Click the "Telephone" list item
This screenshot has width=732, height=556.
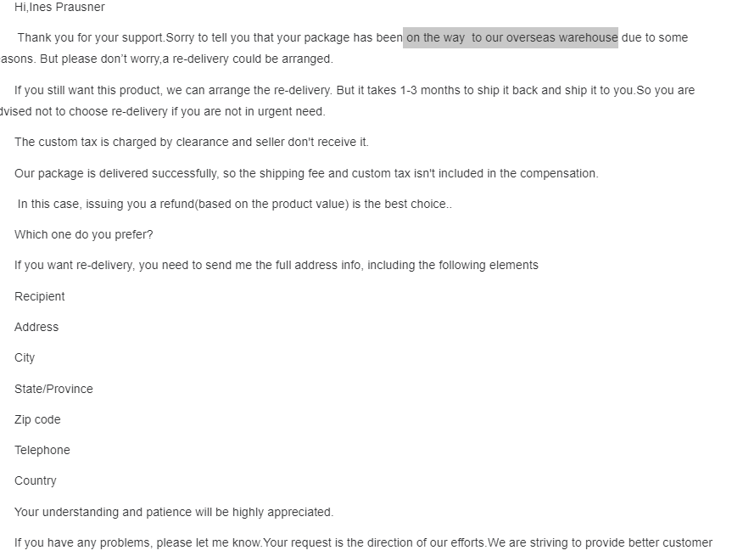tap(42, 450)
